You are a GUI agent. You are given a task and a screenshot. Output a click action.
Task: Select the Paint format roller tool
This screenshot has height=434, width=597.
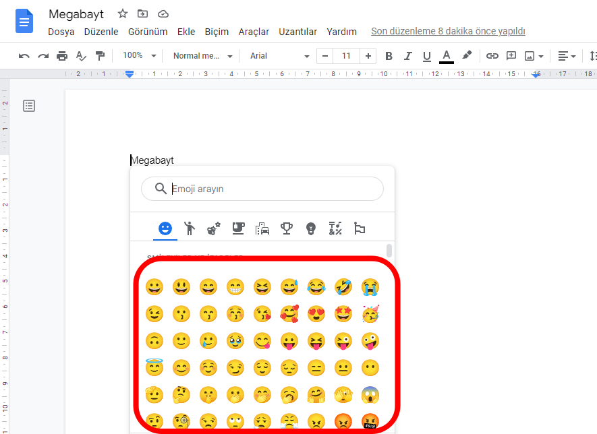[100, 56]
